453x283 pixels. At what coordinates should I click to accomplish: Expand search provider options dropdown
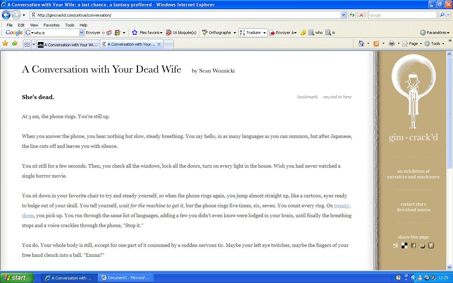[449, 15]
